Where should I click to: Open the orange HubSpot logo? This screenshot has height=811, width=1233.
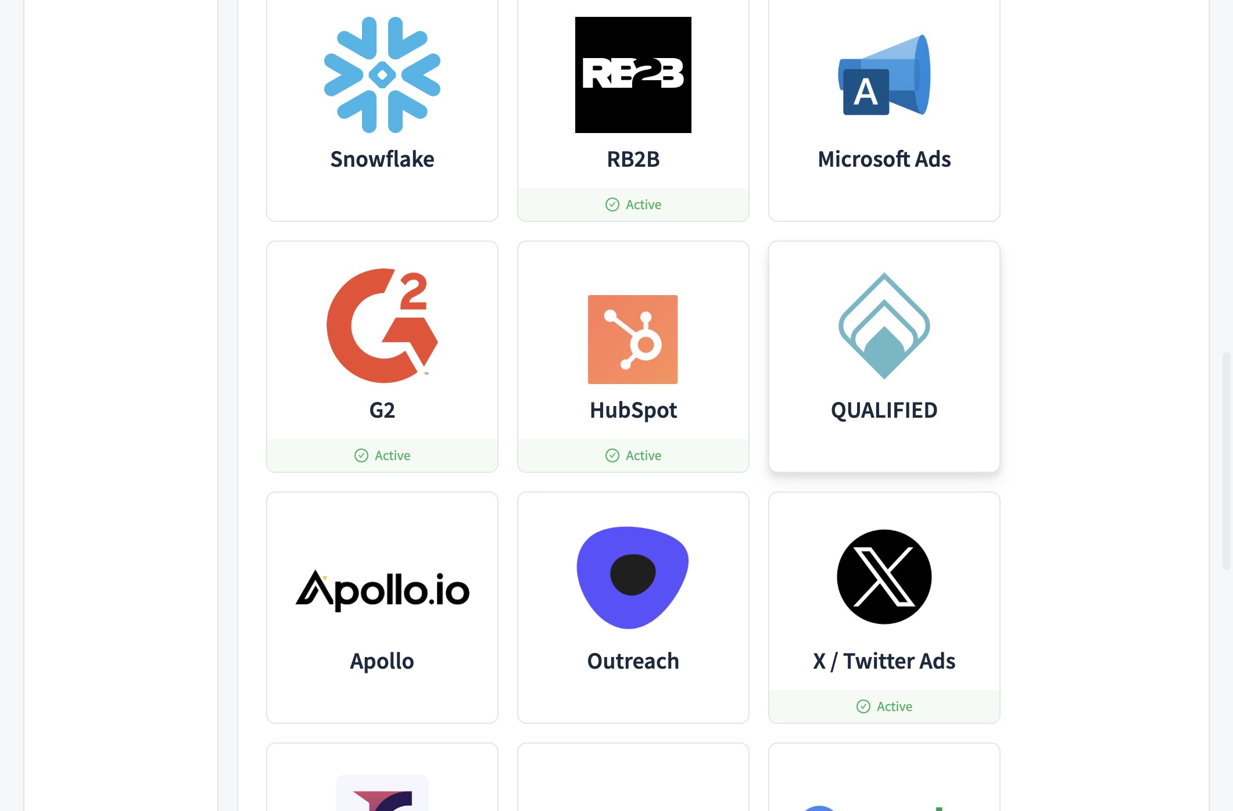[633, 339]
